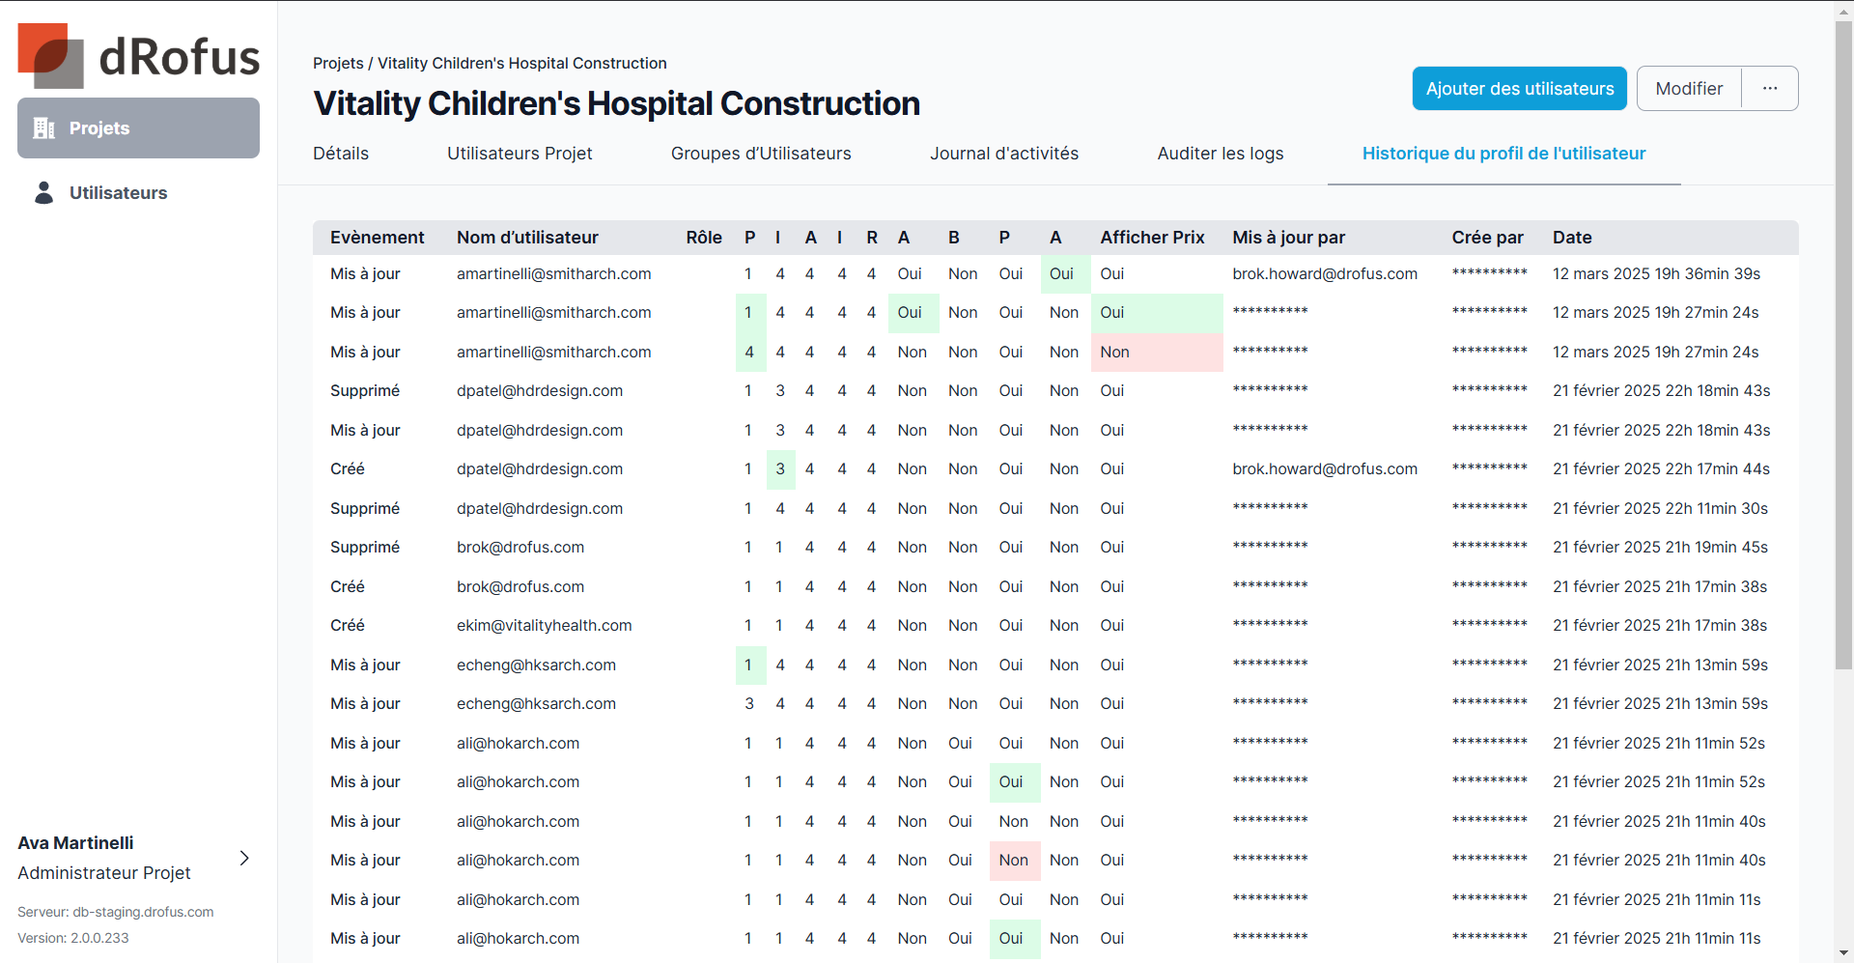1854x963 pixels.
Task: Select the Historique du profil de l'utilisateur tab
Action: (1503, 154)
